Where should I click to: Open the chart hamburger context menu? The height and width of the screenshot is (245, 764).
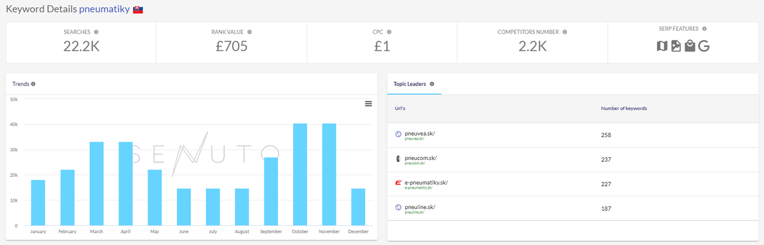point(369,104)
